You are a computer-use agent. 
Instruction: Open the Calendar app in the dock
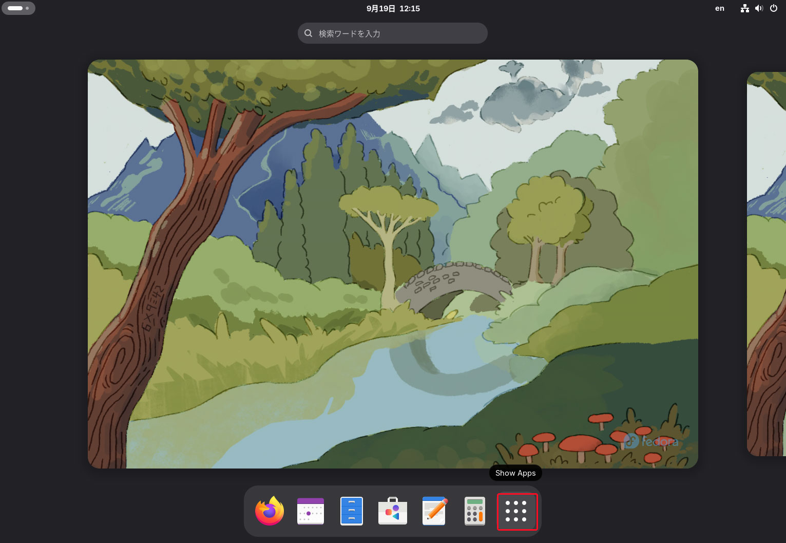tap(311, 511)
